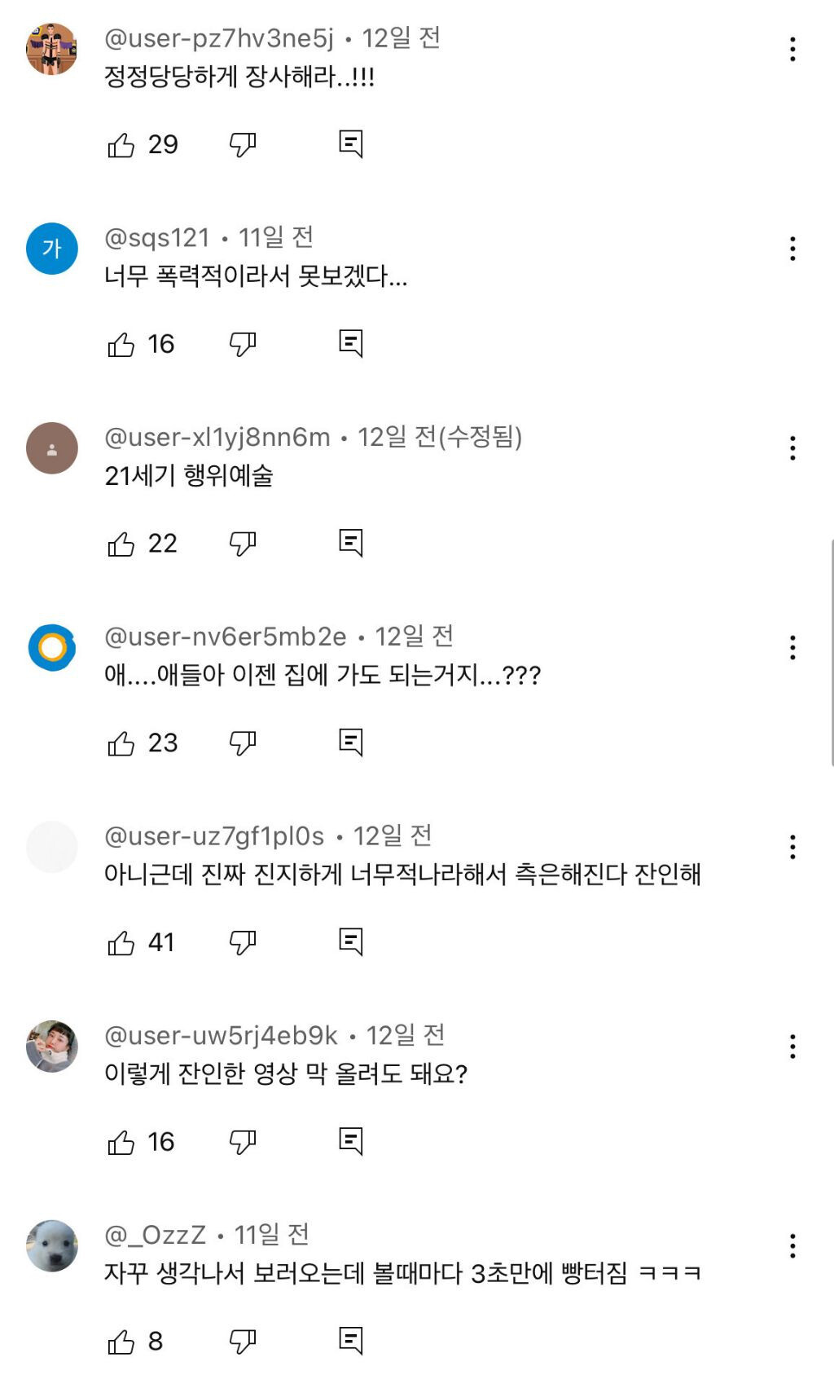Visit the @_OzzZ username link
The image size is (834, 1397).
(156, 1236)
